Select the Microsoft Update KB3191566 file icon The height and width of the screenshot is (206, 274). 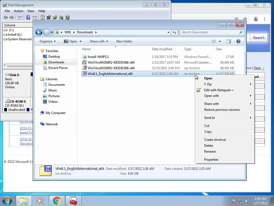pyautogui.click(x=85, y=62)
